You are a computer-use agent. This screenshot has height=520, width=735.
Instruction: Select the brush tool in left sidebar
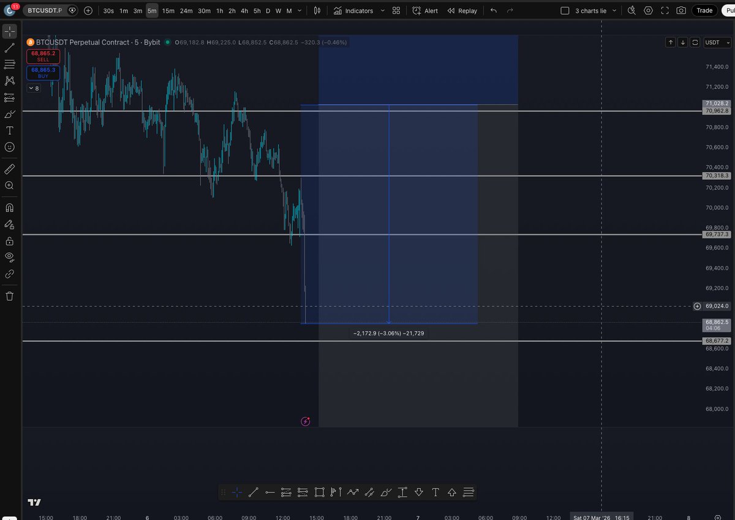click(x=10, y=114)
